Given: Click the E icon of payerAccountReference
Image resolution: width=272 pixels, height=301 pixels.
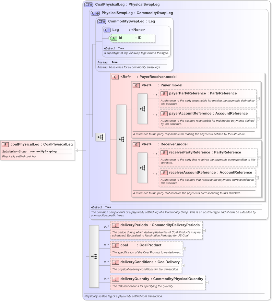Looking at the screenshot, I should pos(164,114).
